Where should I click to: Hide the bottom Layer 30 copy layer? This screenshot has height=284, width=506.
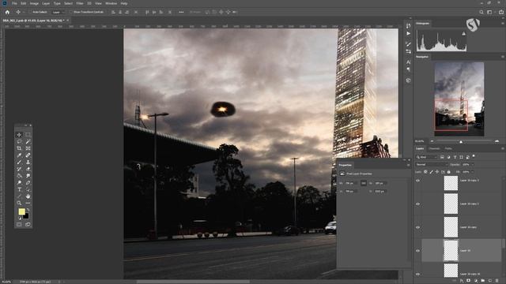418,274
